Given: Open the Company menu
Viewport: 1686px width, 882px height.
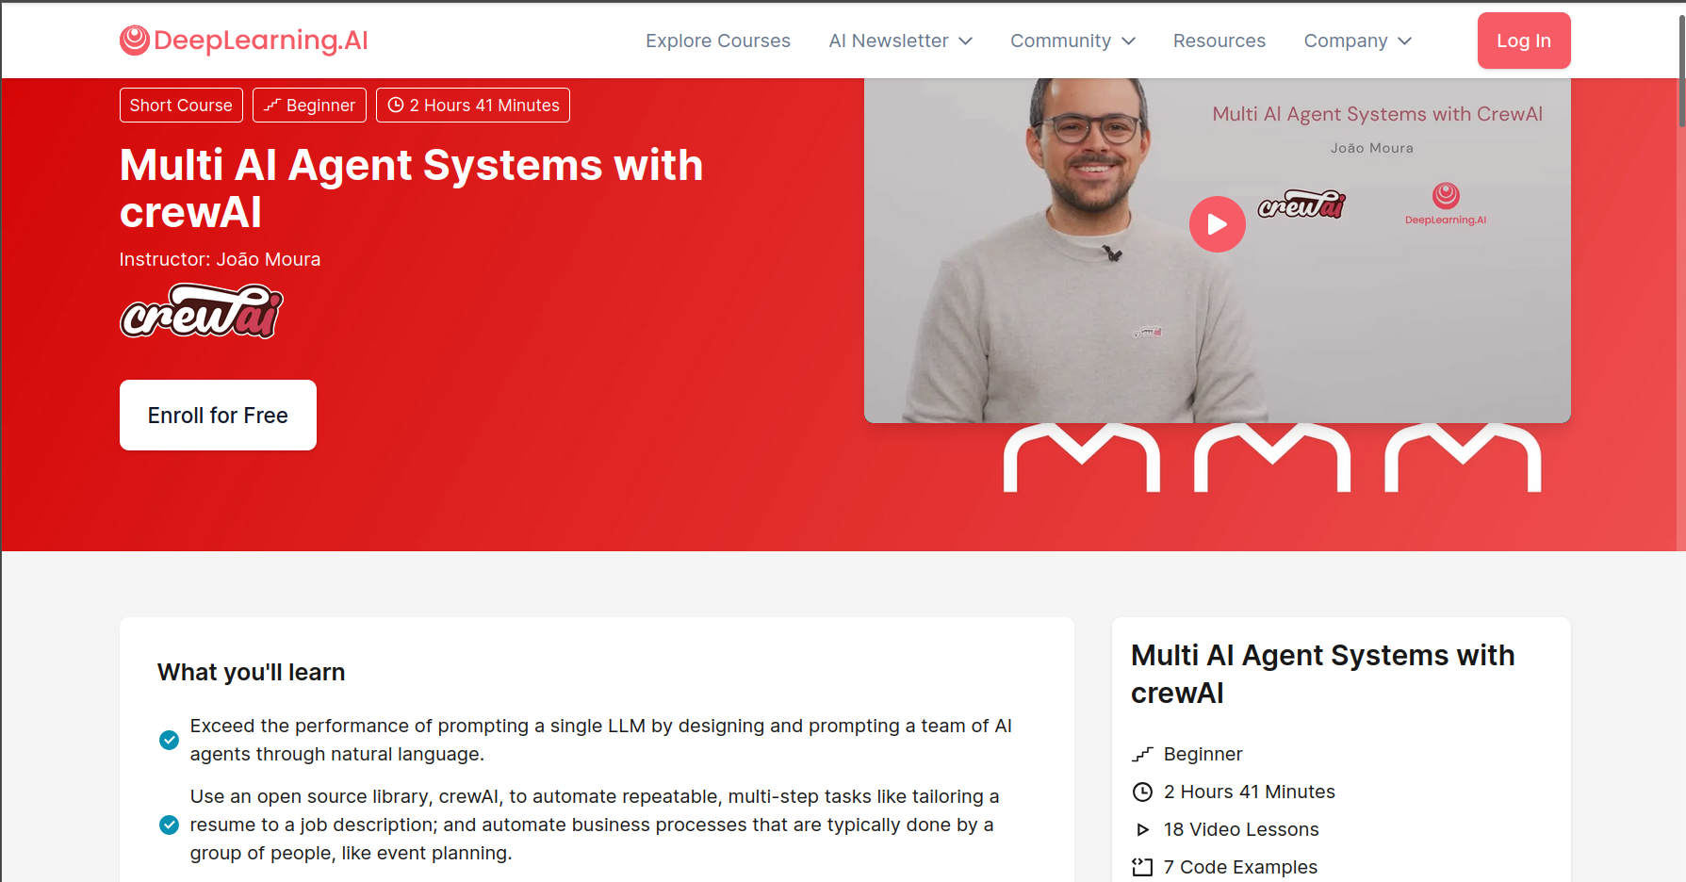Looking at the screenshot, I should [1357, 41].
